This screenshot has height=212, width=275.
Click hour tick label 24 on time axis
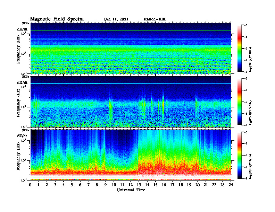point(231,185)
